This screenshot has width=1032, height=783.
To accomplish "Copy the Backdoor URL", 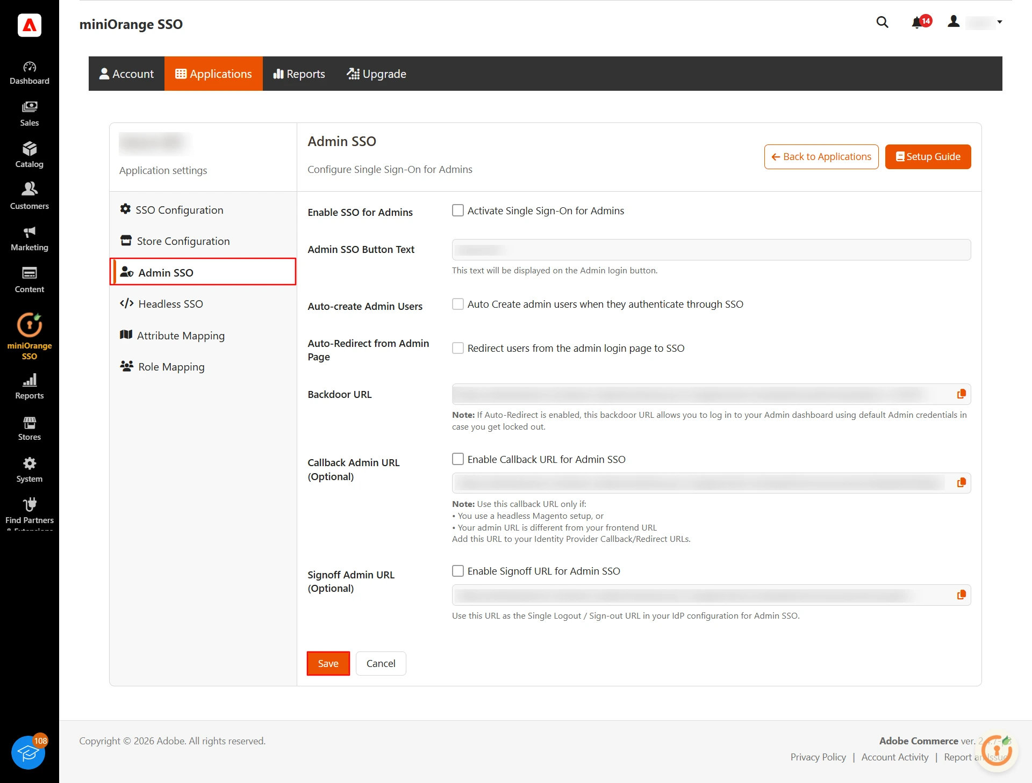I will (x=961, y=394).
